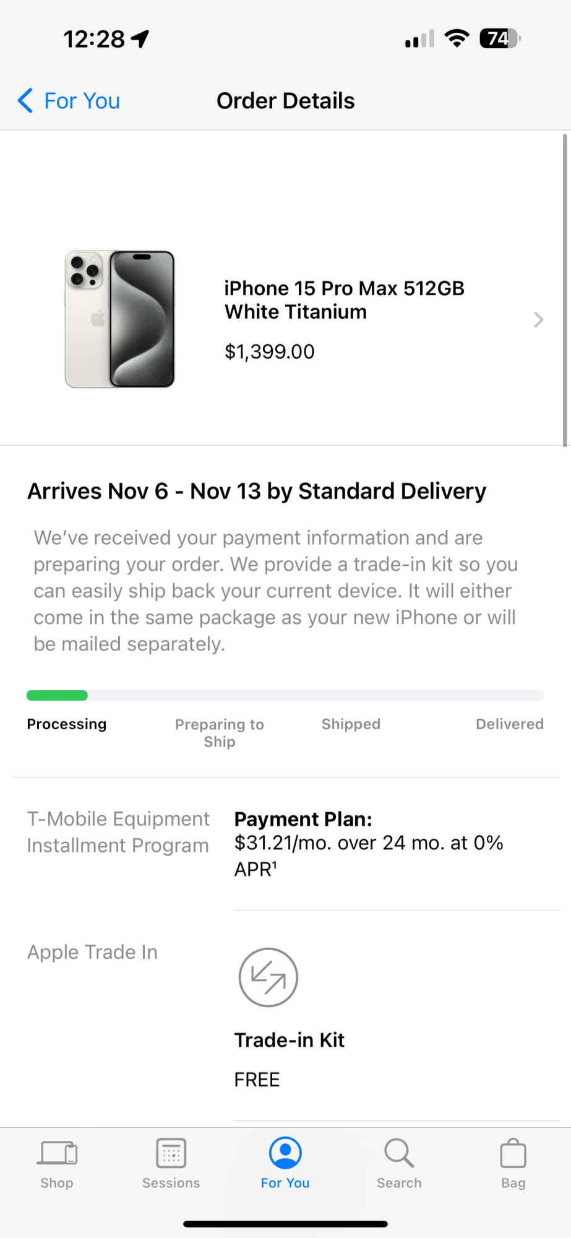Select the For You profile icon

pos(285,1154)
